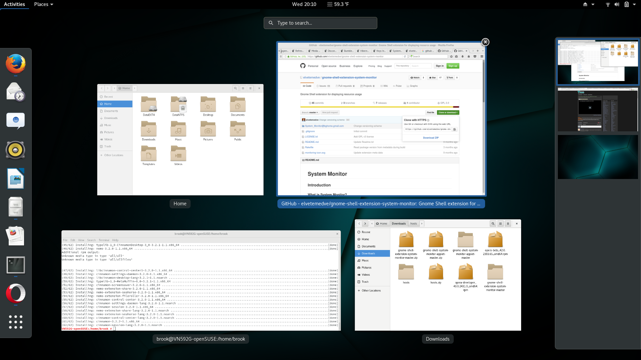Viewport: 641px width, 360px height.
Task: Open the Places menu
Action: coord(44,4)
